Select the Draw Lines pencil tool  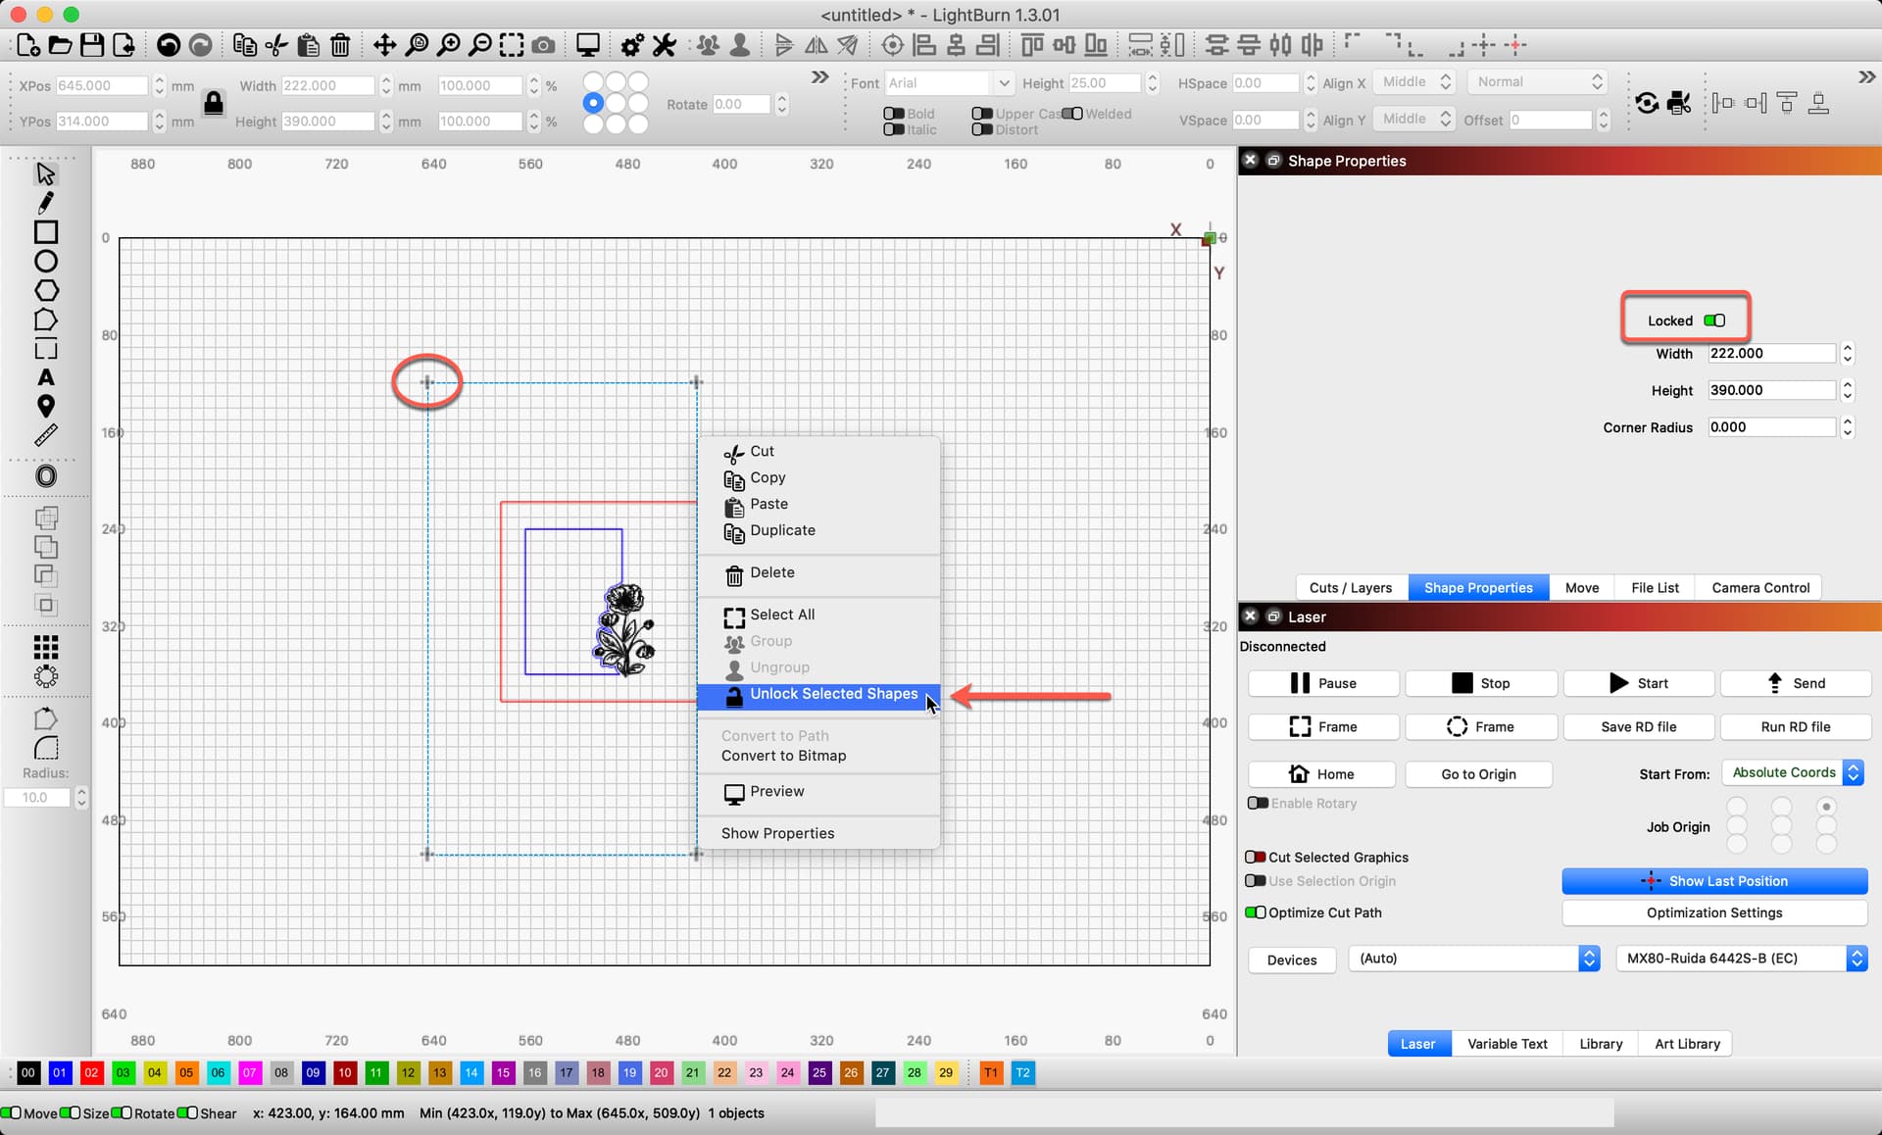click(x=45, y=203)
